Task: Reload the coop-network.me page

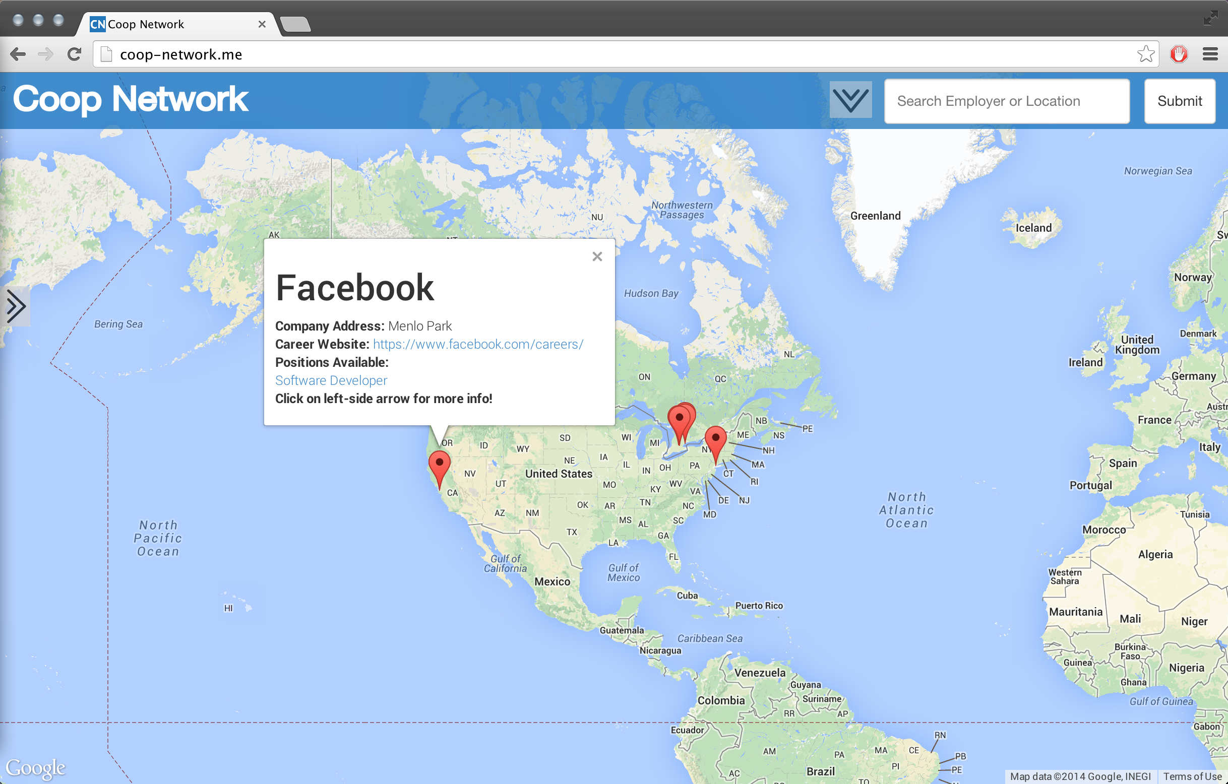Action: coord(75,54)
